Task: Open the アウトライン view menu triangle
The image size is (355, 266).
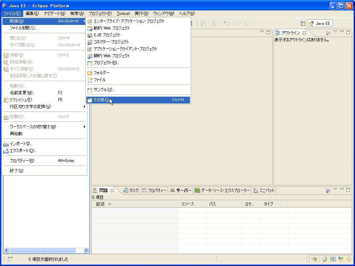Action: pyautogui.click(x=335, y=32)
